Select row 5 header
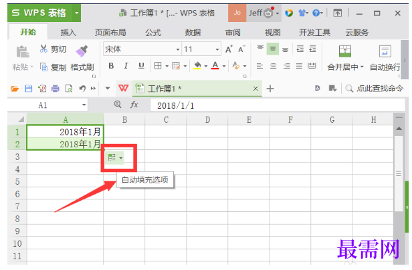 click(x=17, y=181)
